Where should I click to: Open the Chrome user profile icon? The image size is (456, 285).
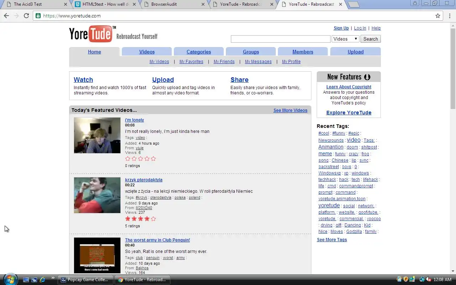coord(415,3)
